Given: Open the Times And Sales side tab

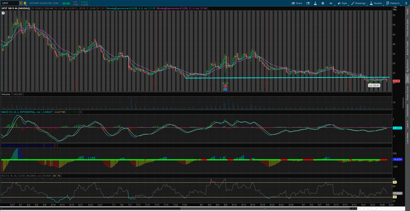Looking at the screenshot, I should pyautogui.click(x=407, y=28).
